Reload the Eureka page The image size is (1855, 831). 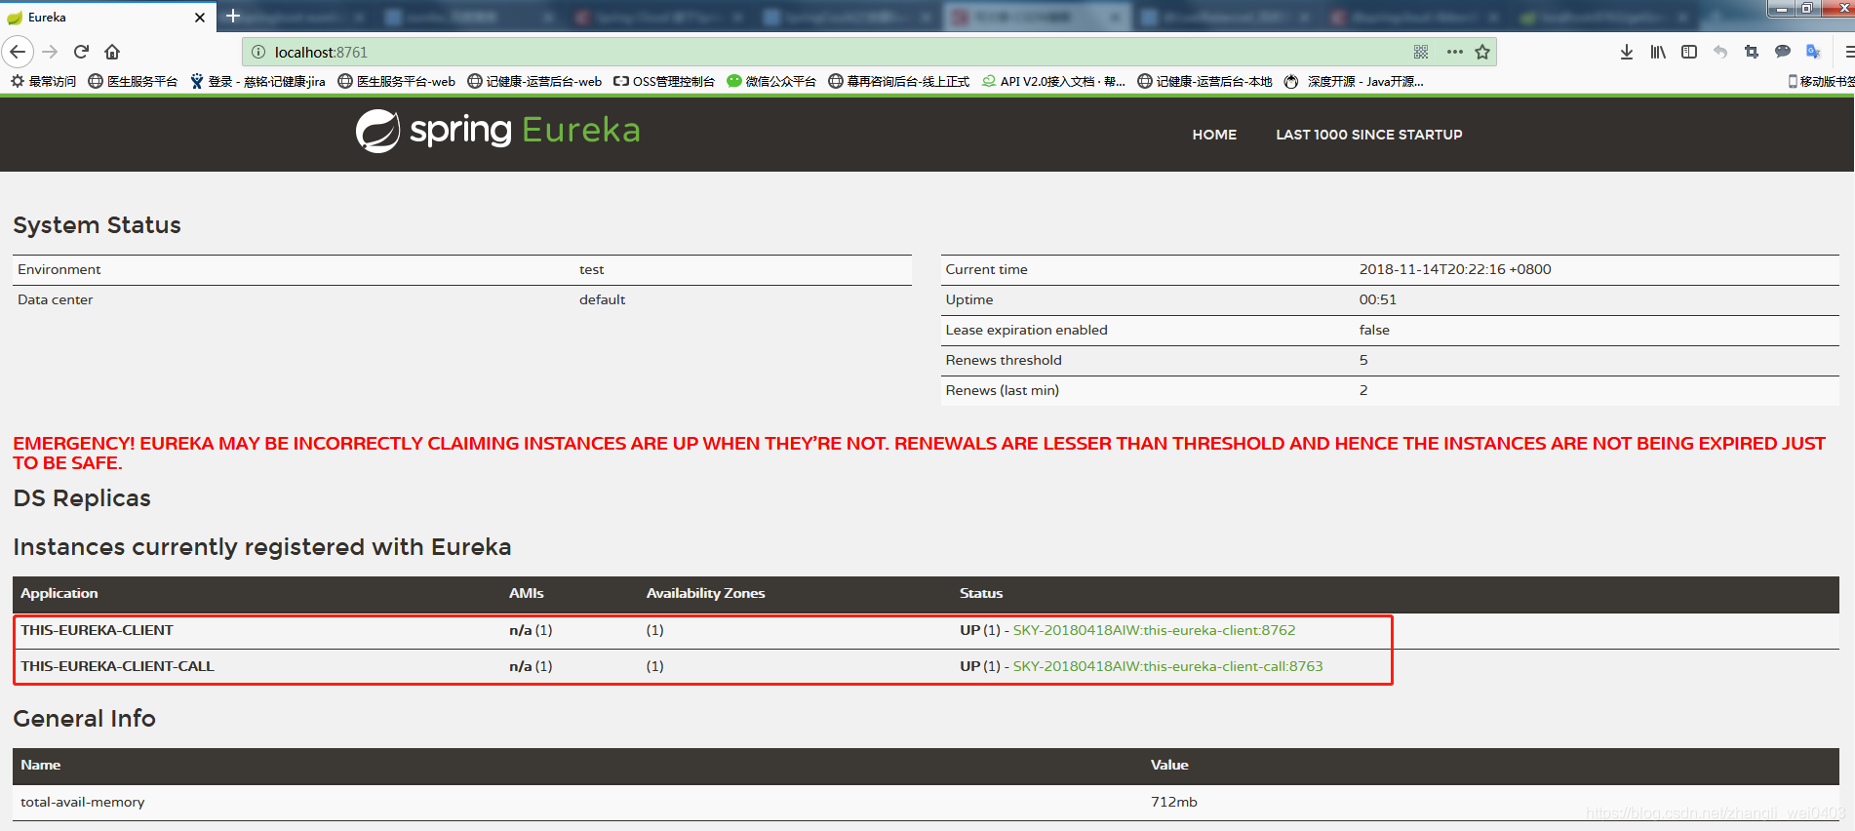[x=82, y=52]
